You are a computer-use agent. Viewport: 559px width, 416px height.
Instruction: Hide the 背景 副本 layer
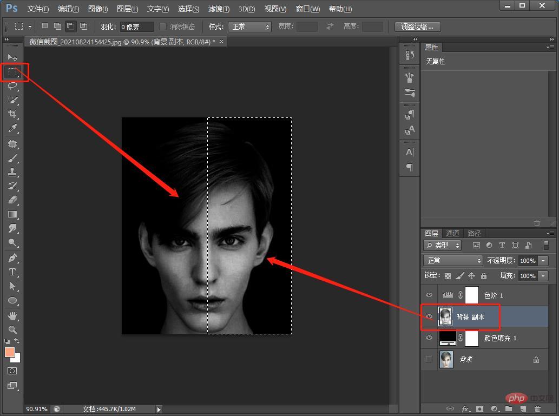429,316
